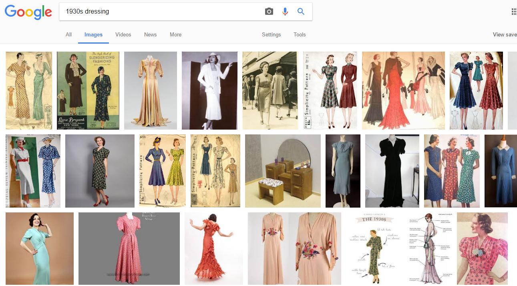This screenshot has height=286, width=517.
Task: Open the black-and-white woman in white suit photo
Action: pyautogui.click(x=209, y=90)
